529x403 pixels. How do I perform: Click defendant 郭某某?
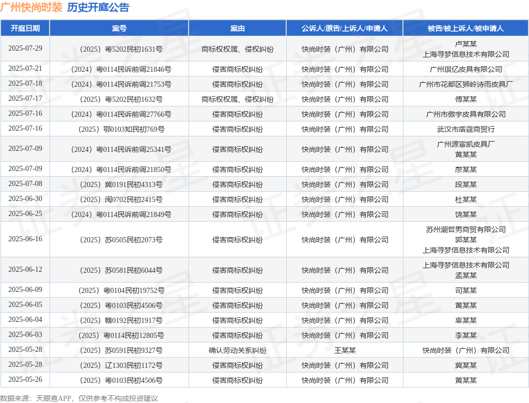pyautogui.click(x=466, y=240)
